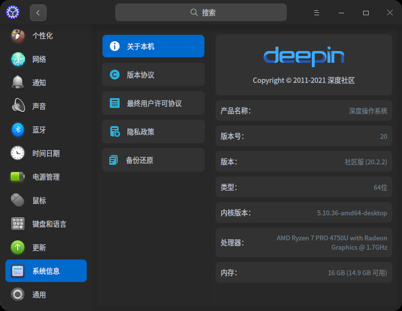Click the 版本号 label
Screen dimensions: 402x311
tap(232, 136)
